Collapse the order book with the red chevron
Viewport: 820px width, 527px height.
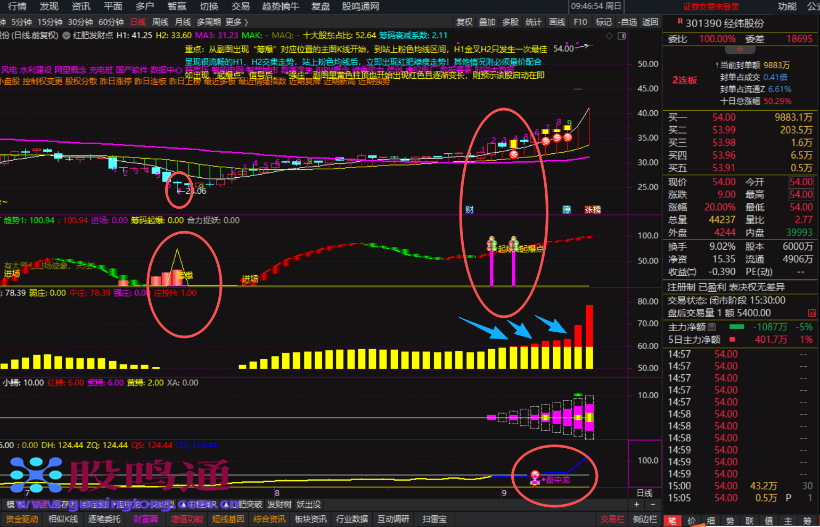[x=740, y=50]
